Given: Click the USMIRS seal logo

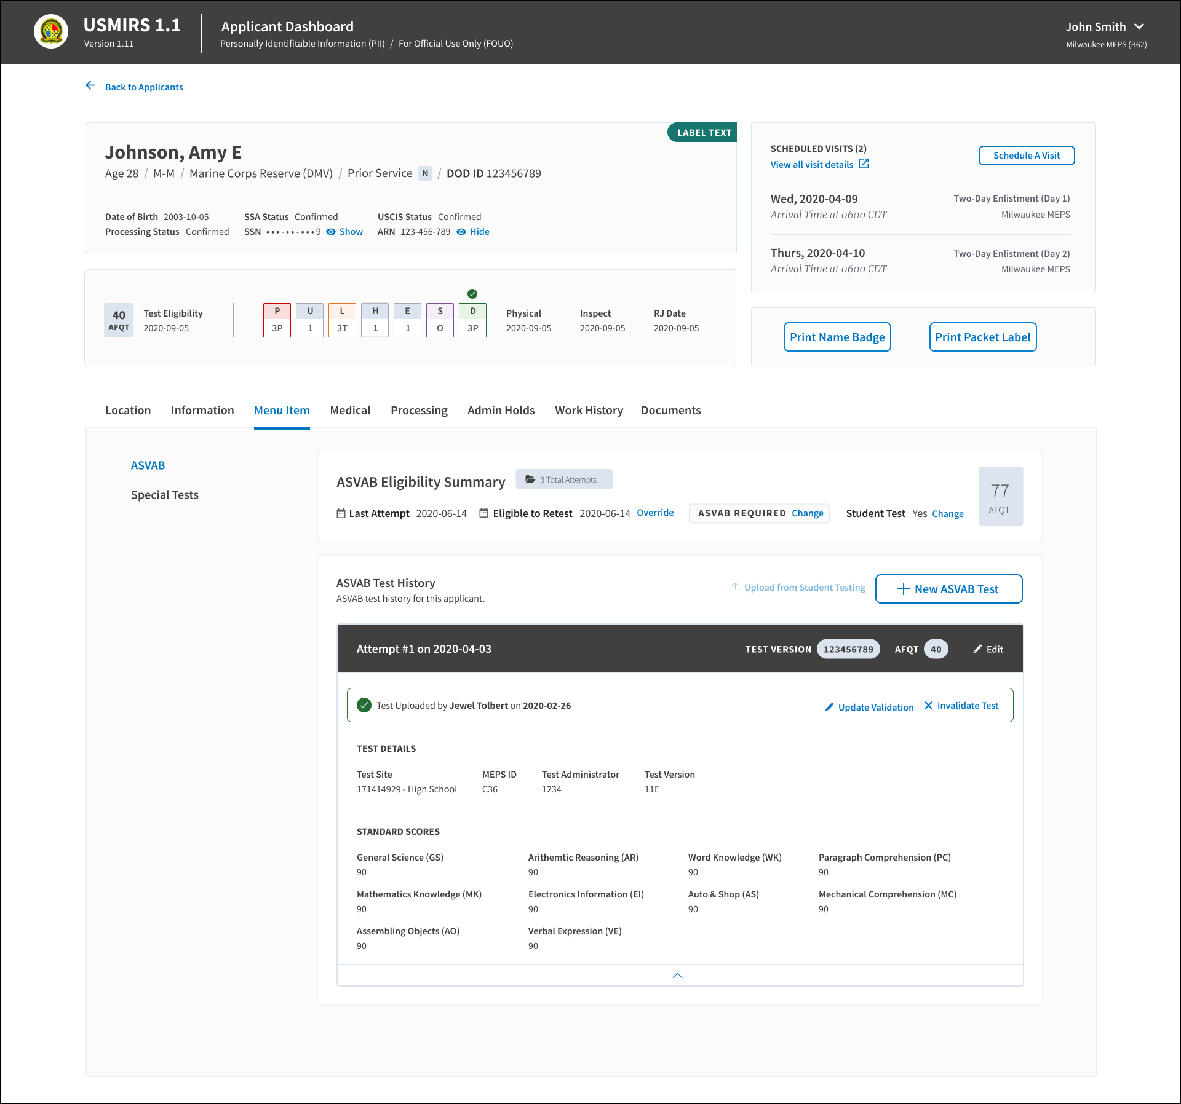Looking at the screenshot, I should tap(51, 31).
